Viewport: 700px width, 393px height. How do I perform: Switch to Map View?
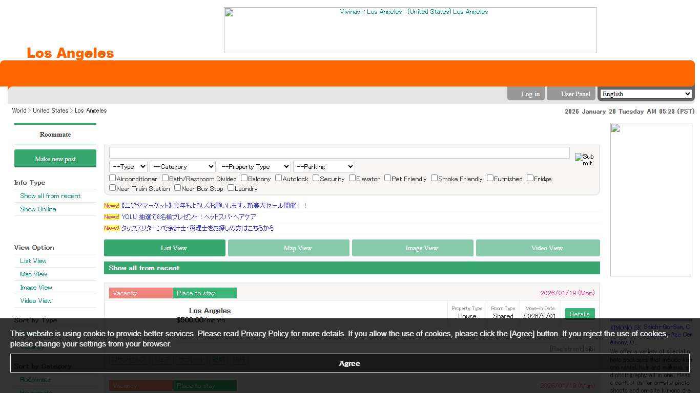click(x=297, y=248)
